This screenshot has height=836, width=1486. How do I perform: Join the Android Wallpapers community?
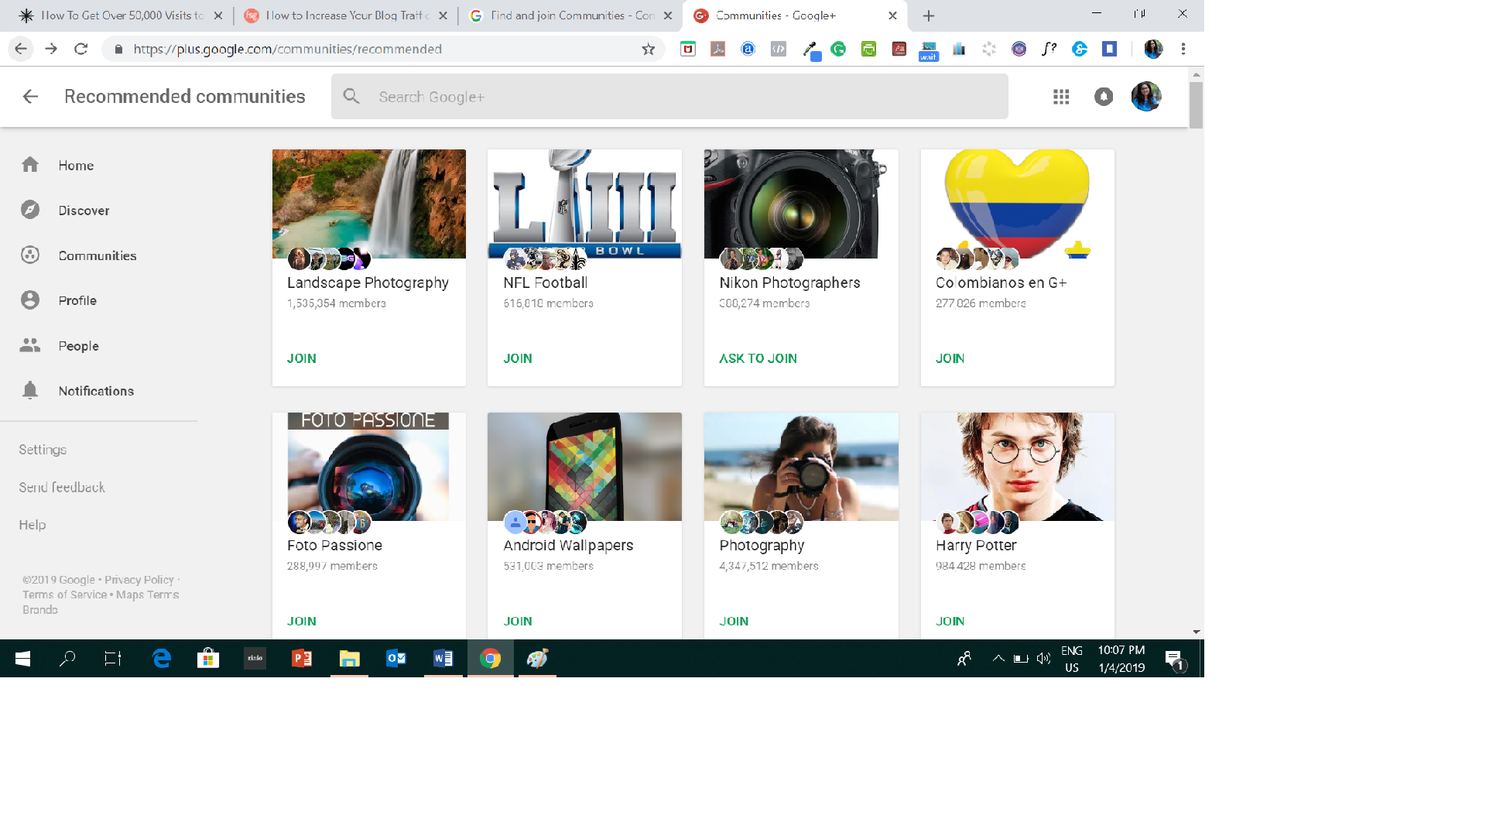pos(518,622)
